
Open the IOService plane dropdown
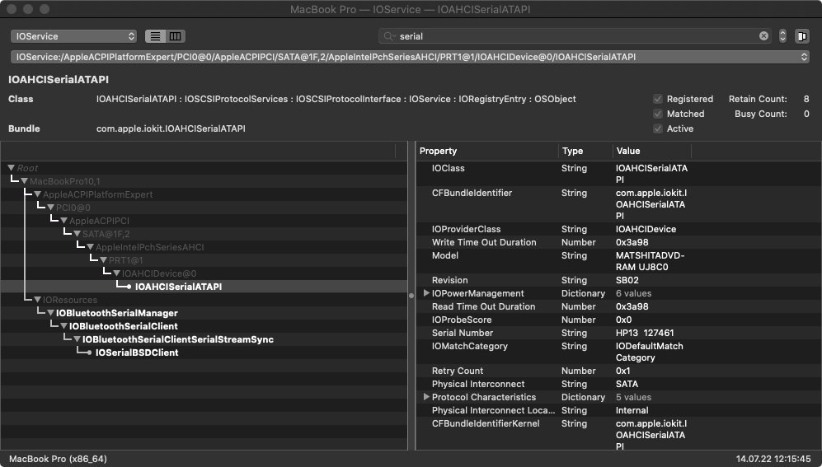[74, 36]
